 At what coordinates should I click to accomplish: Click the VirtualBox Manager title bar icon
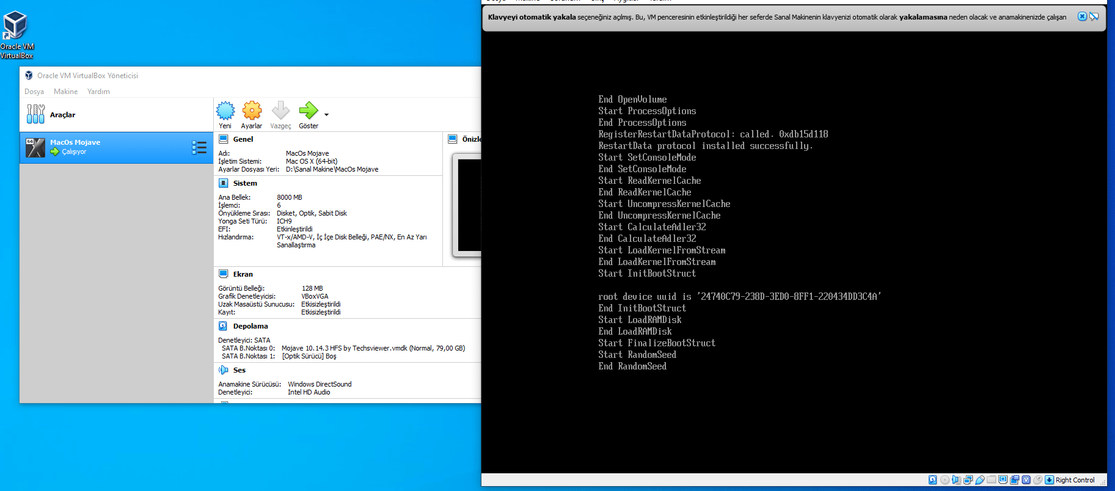(29, 75)
